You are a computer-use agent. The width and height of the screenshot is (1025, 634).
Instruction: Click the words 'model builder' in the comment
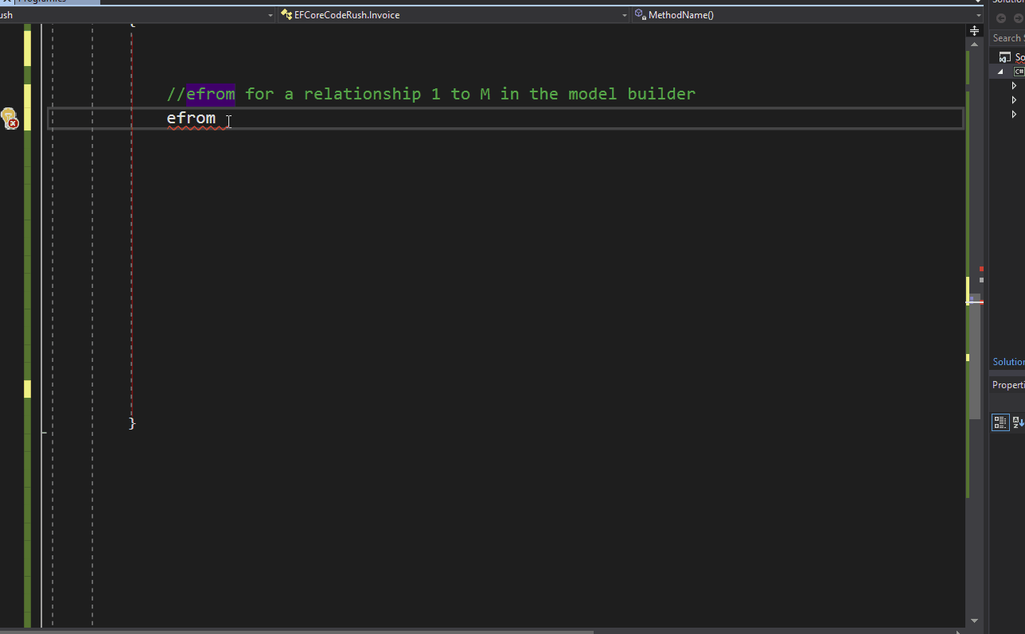coord(632,94)
